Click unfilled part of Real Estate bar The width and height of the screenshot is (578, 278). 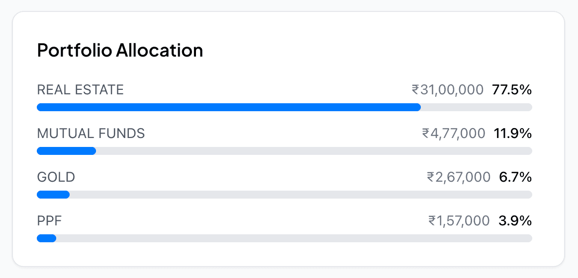click(x=477, y=107)
